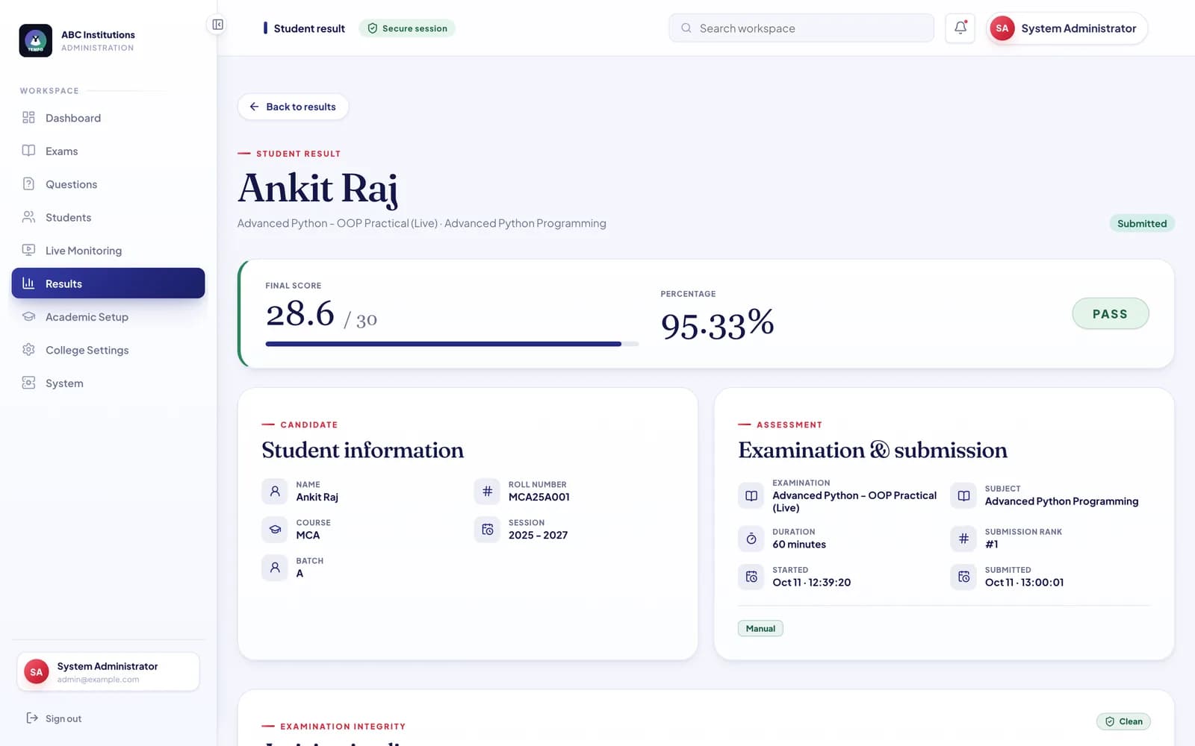Collapse the sidebar panel icon

(217, 25)
